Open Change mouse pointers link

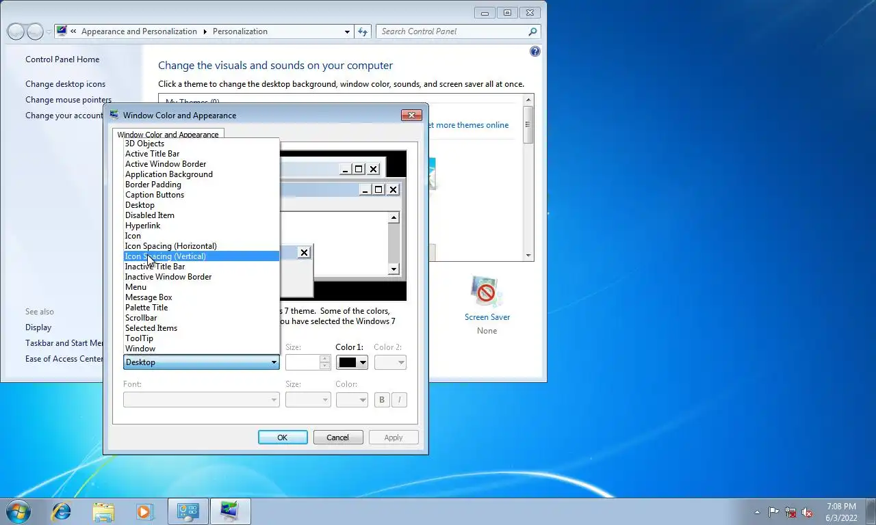point(68,100)
